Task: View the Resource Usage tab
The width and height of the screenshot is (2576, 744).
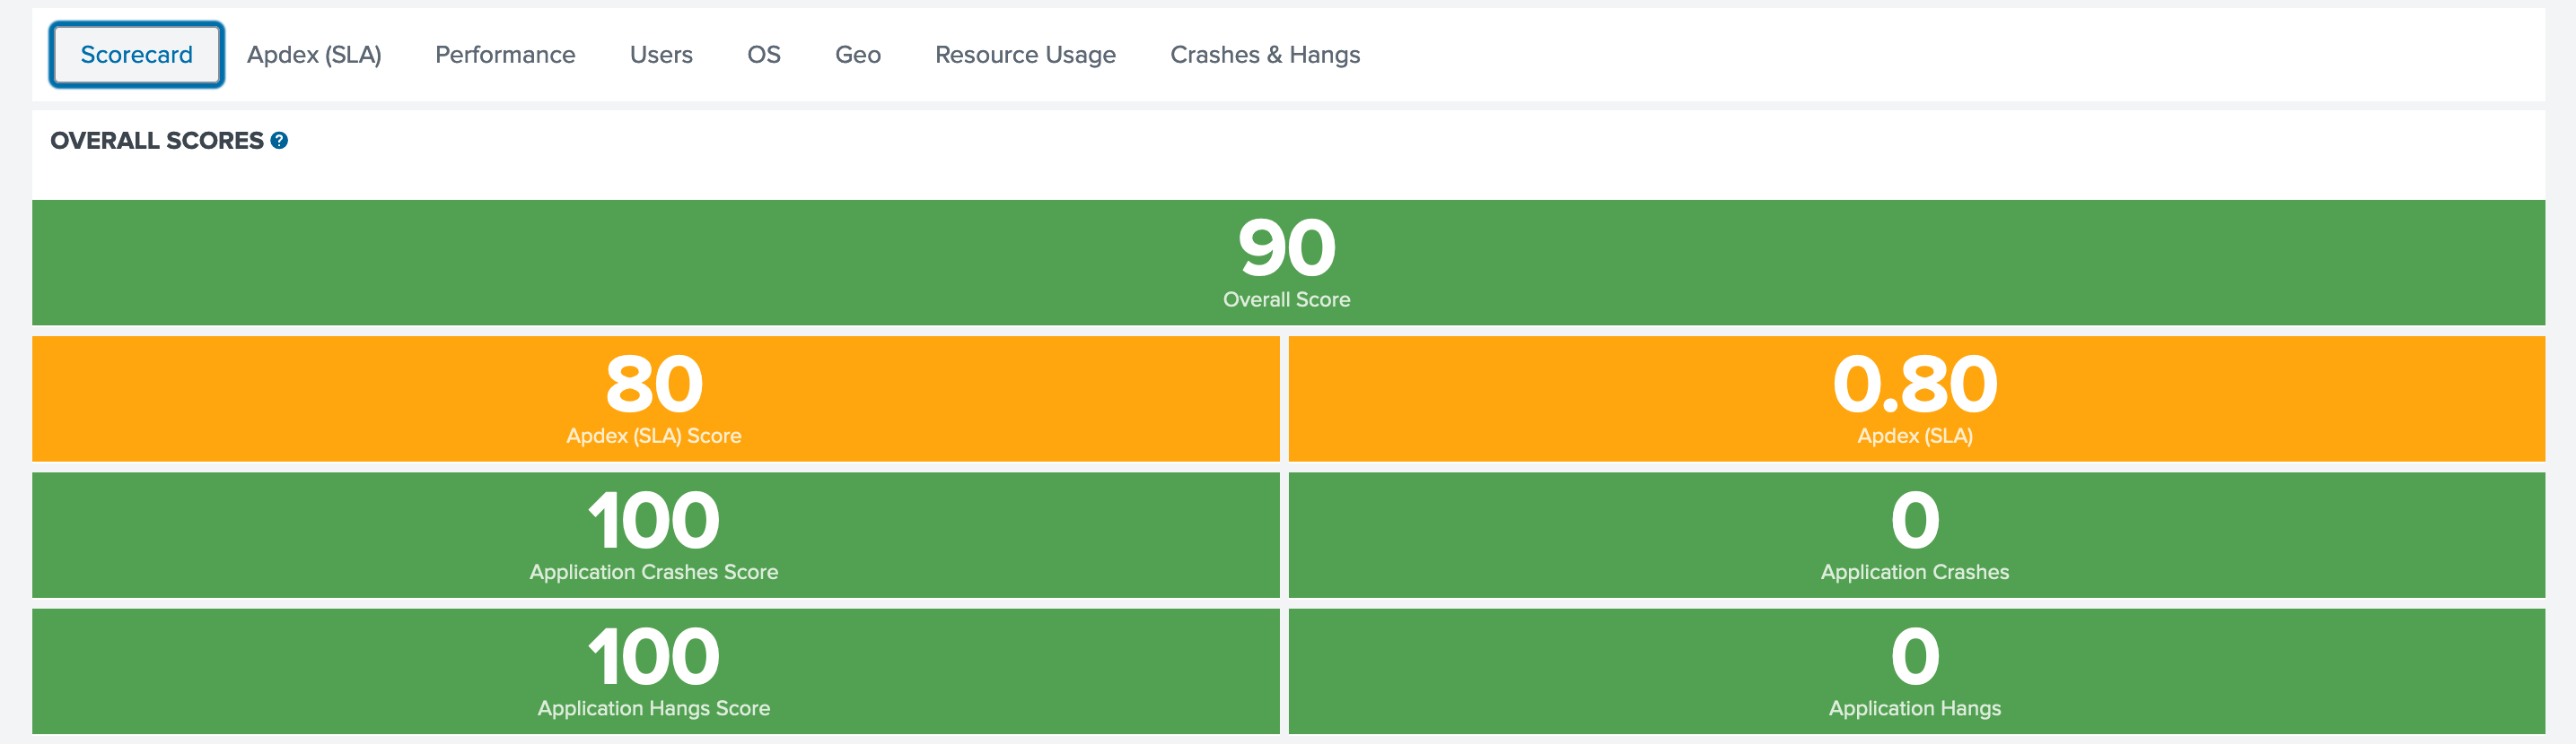Action: pyautogui.click(x=1025, y=55)
